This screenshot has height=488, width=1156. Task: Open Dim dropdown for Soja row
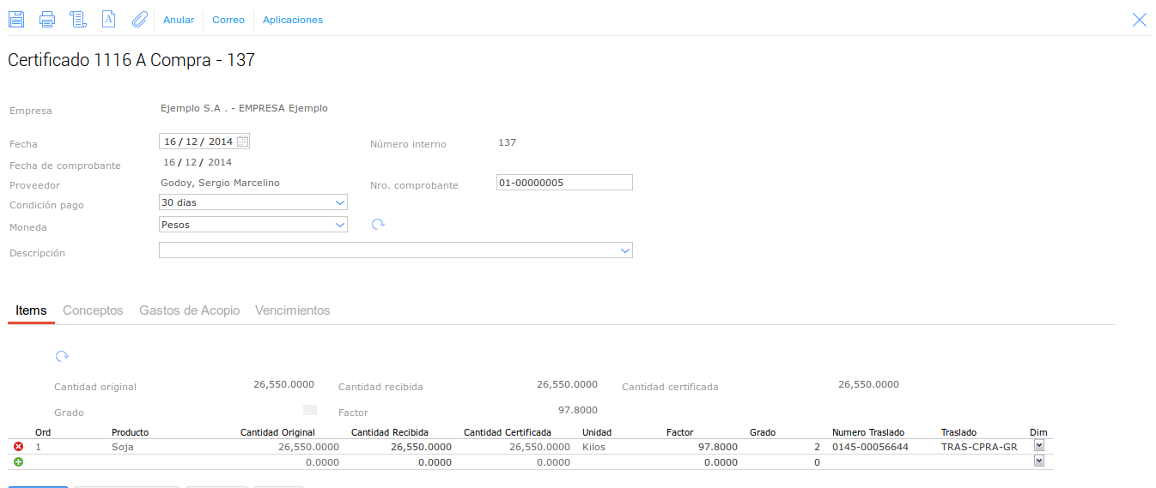[x=1039, y=446]
